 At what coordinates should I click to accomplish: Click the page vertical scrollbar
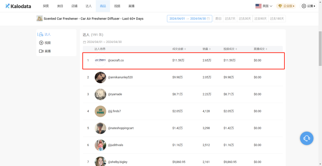point(320,49)
